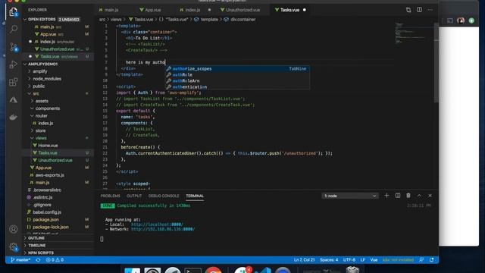Click the feedback icon in status bar

[421, 260]
